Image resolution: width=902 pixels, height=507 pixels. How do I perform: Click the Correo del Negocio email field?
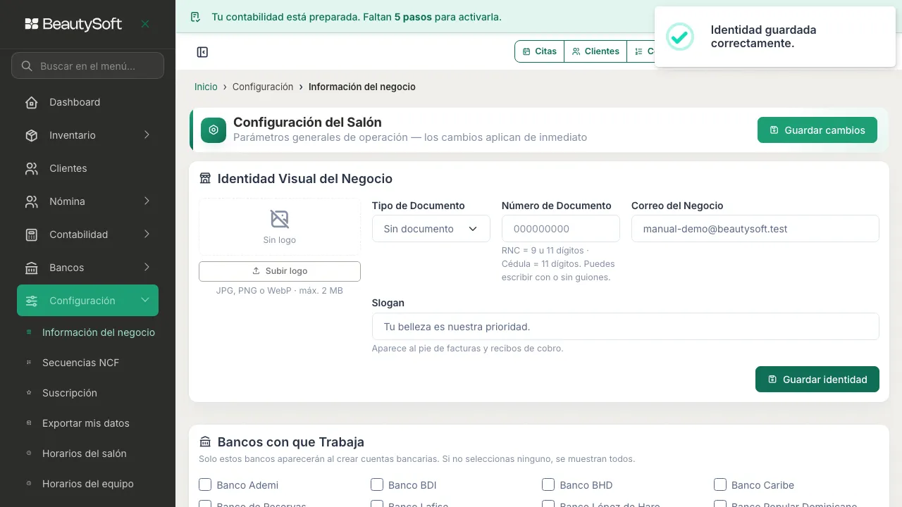click(755, 229)
